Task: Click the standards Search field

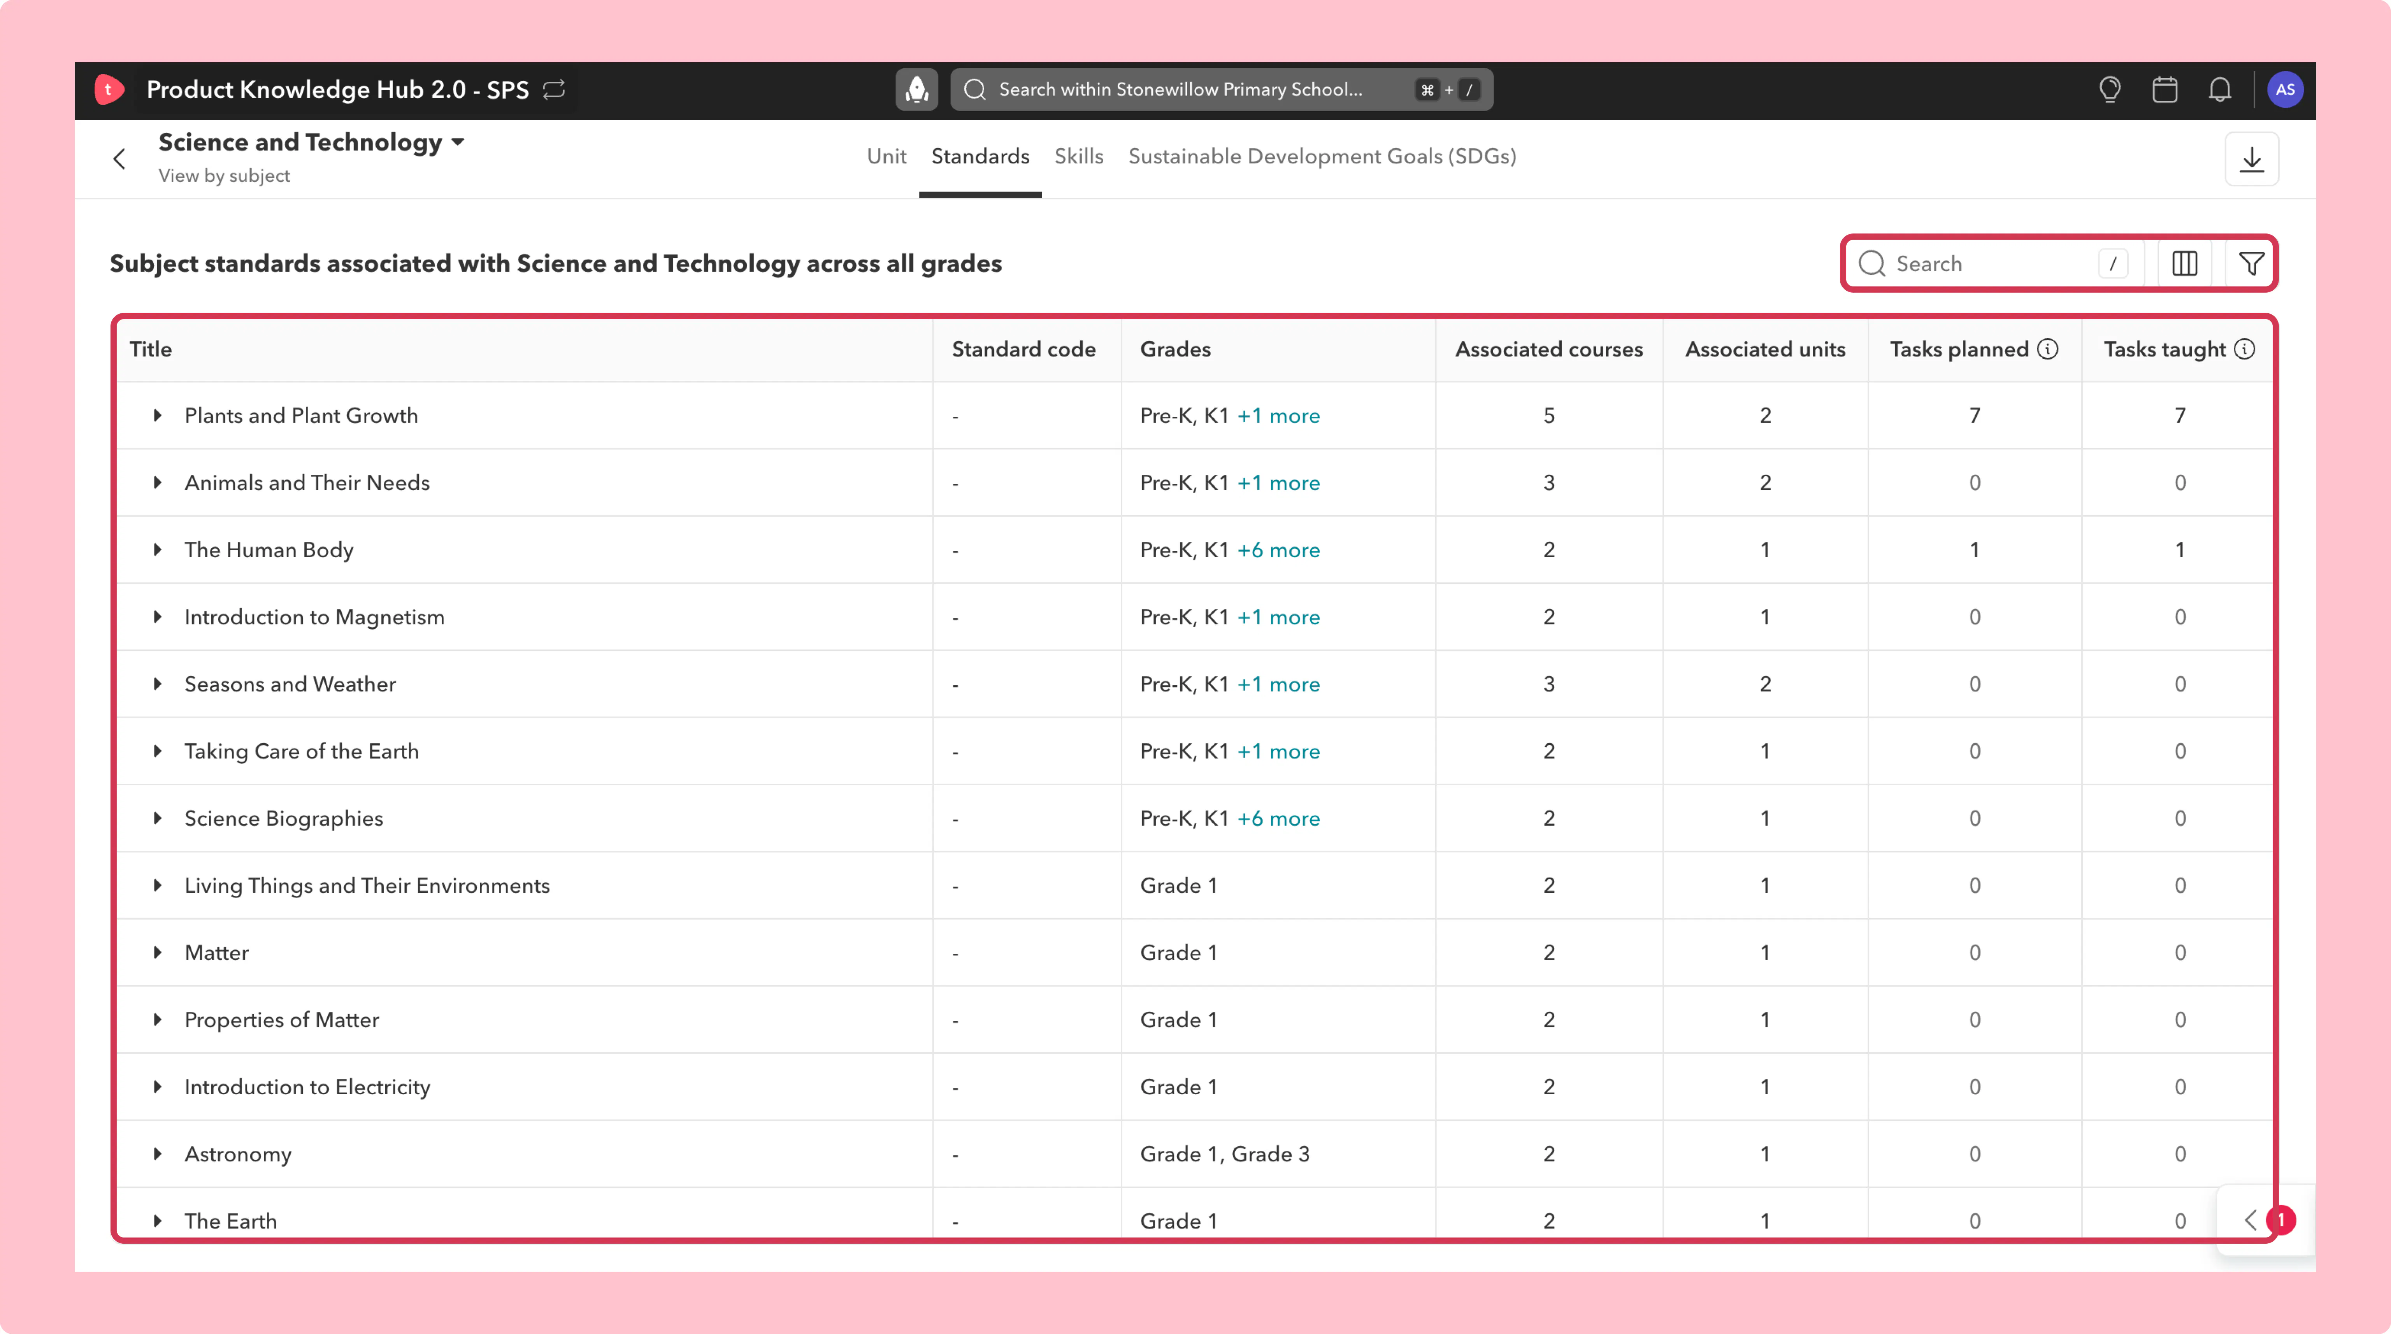Action: tap(1996, 263)
